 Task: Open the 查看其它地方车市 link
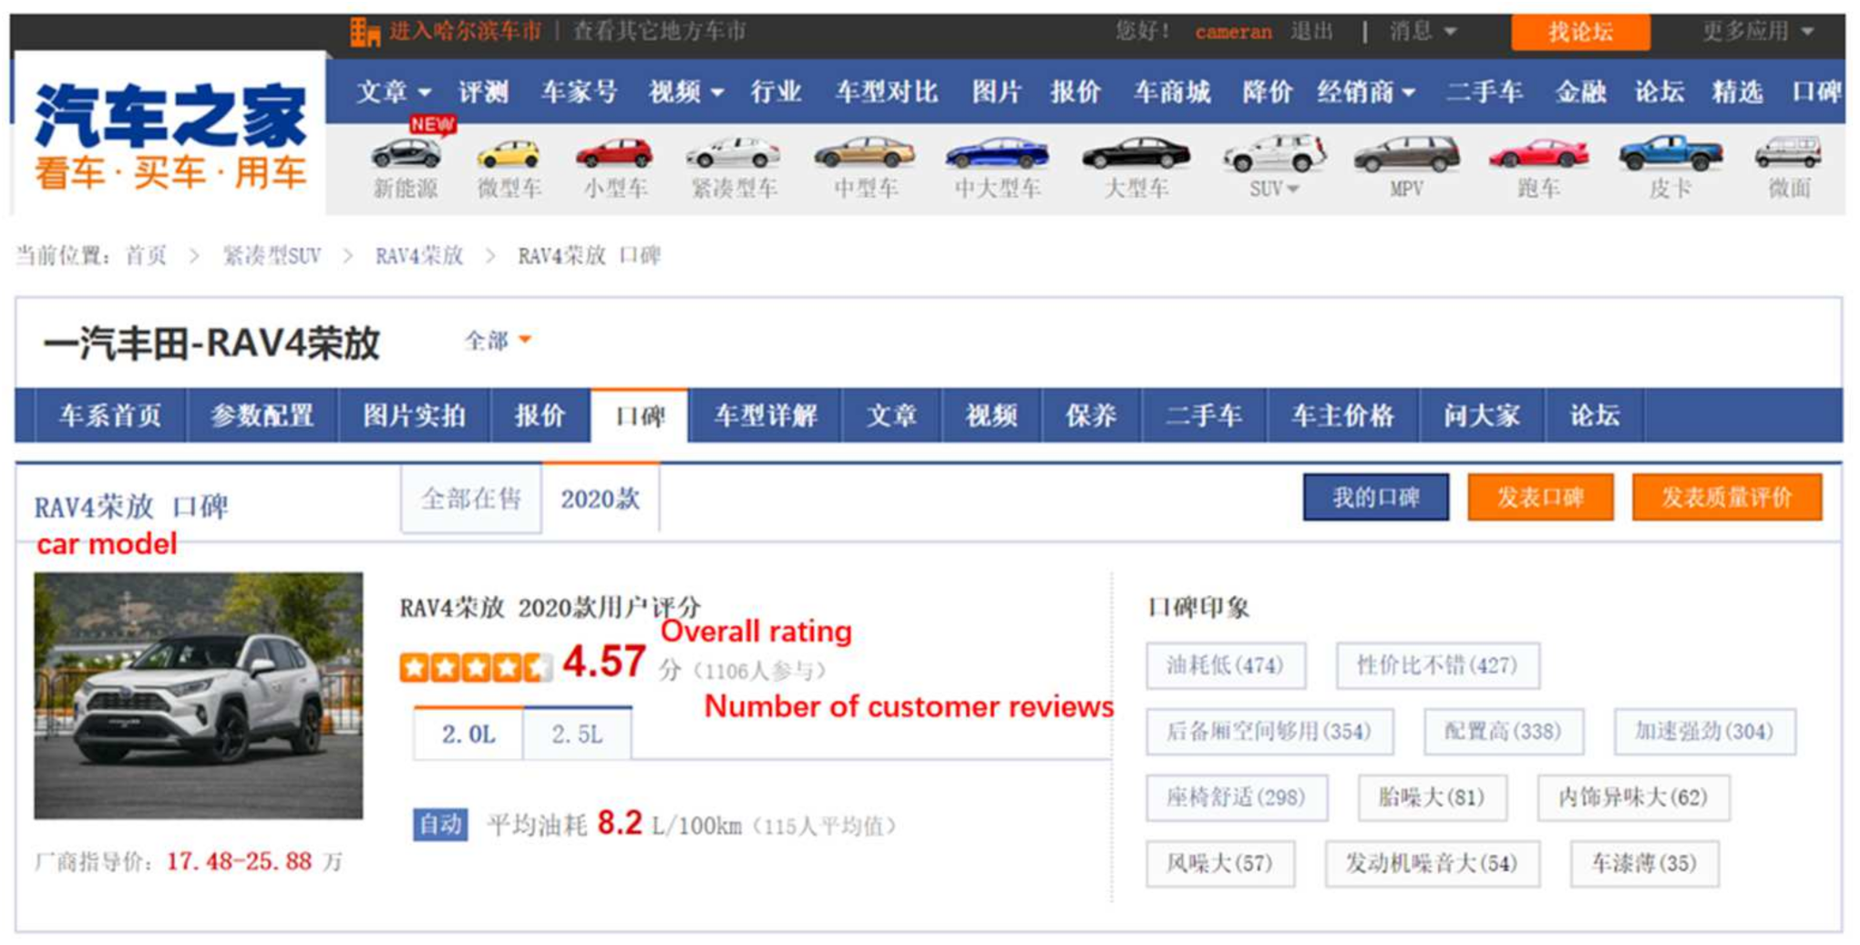pyautogui.click(x=660, y=32)
